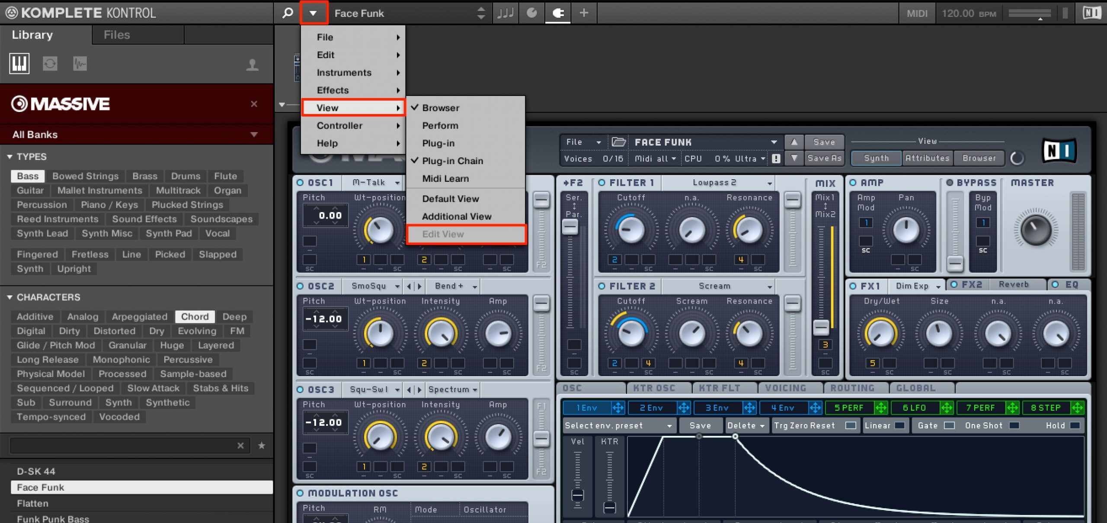Click the search magnifier icon in header
This screenshot has width=1107, height=523.
pyautogui.click(x=288, y=13)
